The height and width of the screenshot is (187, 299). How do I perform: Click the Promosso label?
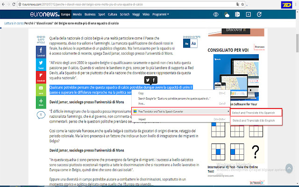point(260,47)
